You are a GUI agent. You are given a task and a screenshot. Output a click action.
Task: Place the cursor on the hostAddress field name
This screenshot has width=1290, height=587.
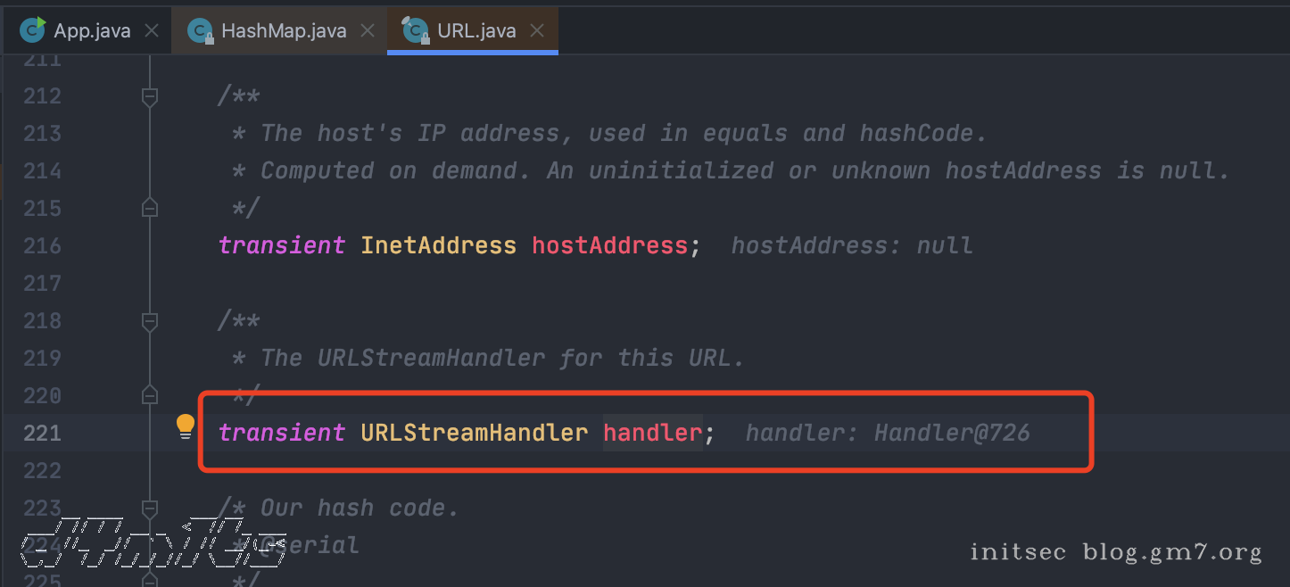tap(609, 245)
